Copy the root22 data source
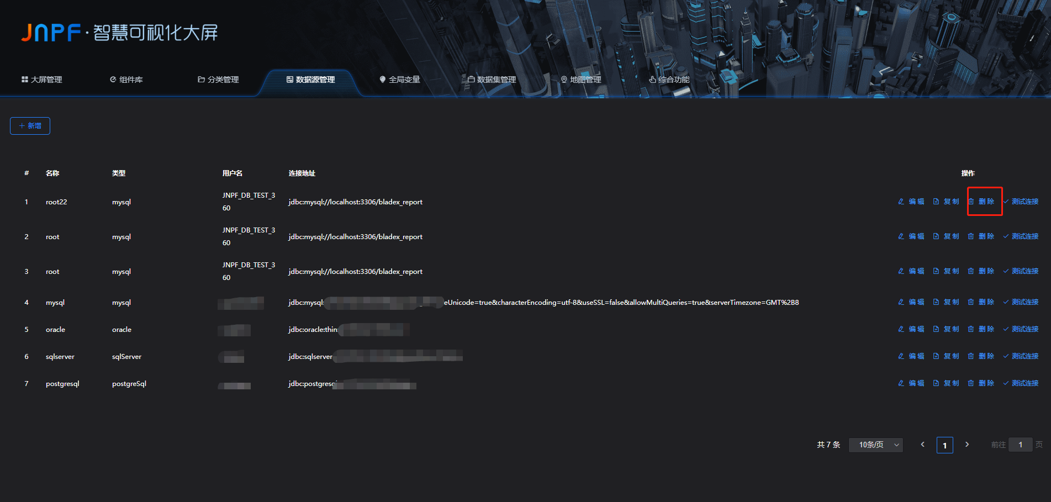1051x502 pixels. (946, 202)
